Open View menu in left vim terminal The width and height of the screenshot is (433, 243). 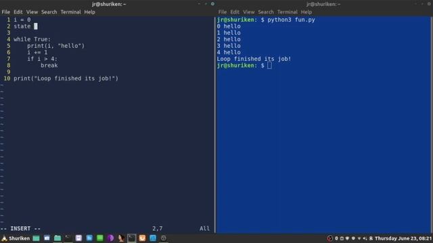click(x=32, y=12)
